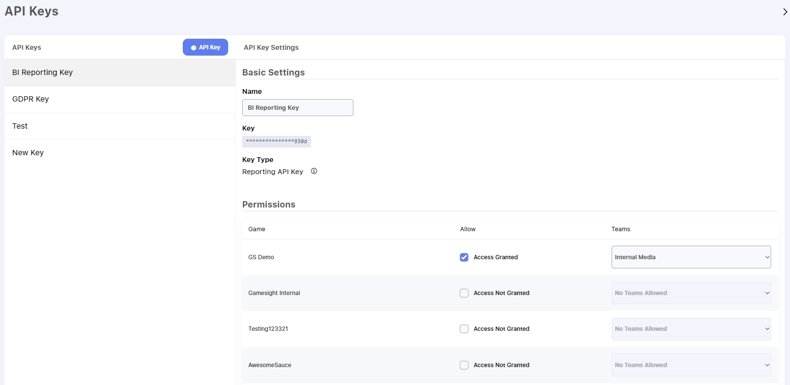Viewport: 790px width, 385px height.
Task: Click the Teams column header
Action: 621,229
